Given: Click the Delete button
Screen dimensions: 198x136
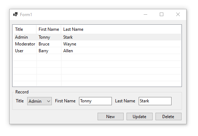Looking at the screenshot, I should pyautogui.click(x=168, y=117).
